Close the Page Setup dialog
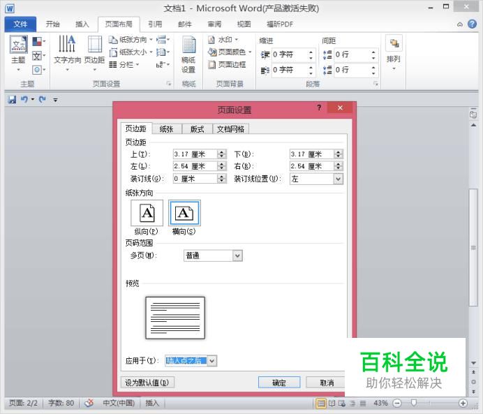The image size is (483, 414). point(340,108)
